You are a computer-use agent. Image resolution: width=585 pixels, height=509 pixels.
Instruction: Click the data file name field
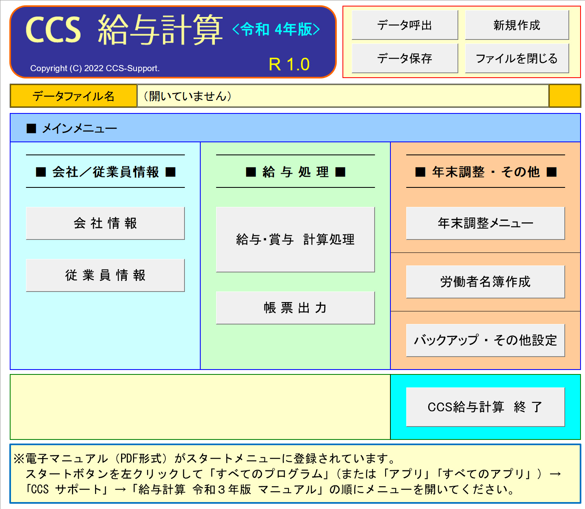(343, 96)
